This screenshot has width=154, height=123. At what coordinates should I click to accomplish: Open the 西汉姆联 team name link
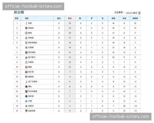32,53
